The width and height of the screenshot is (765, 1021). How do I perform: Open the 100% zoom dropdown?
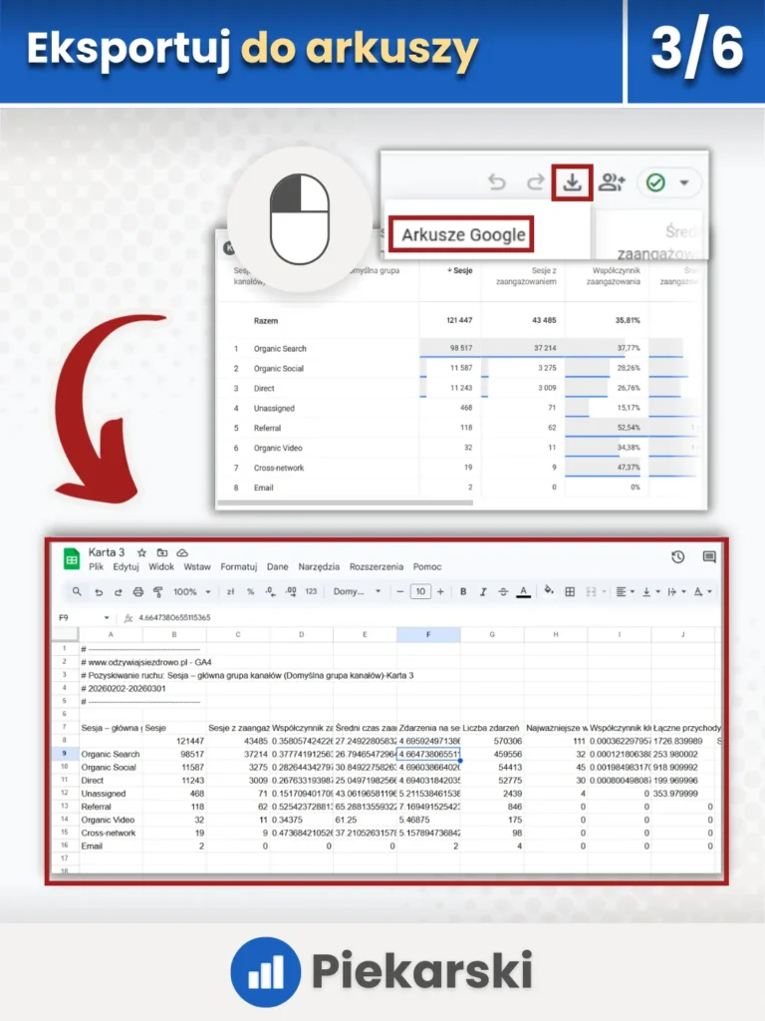click(x=192, y=592)
